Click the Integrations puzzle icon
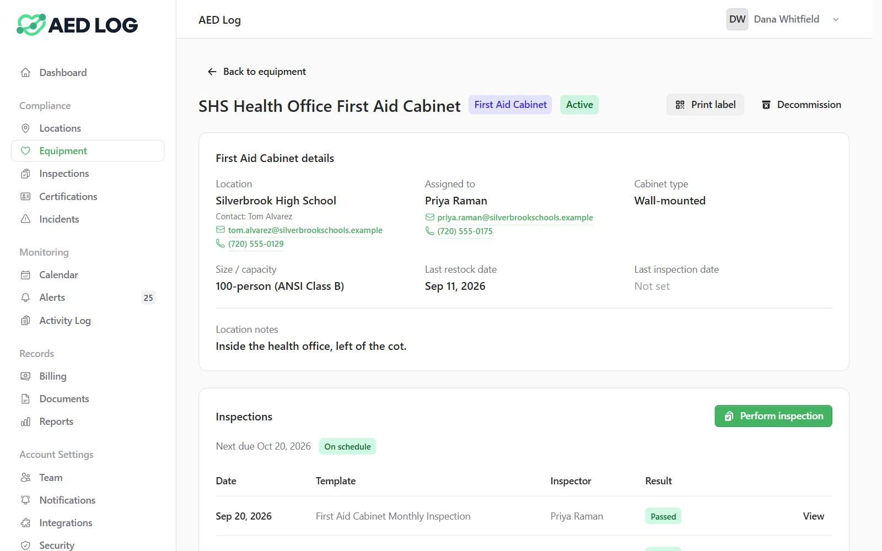The width and height of the screenshot is (882, 551). click(x=25, y=523)
